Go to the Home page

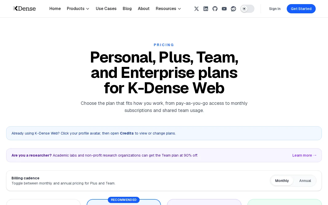tap(55, 9)
